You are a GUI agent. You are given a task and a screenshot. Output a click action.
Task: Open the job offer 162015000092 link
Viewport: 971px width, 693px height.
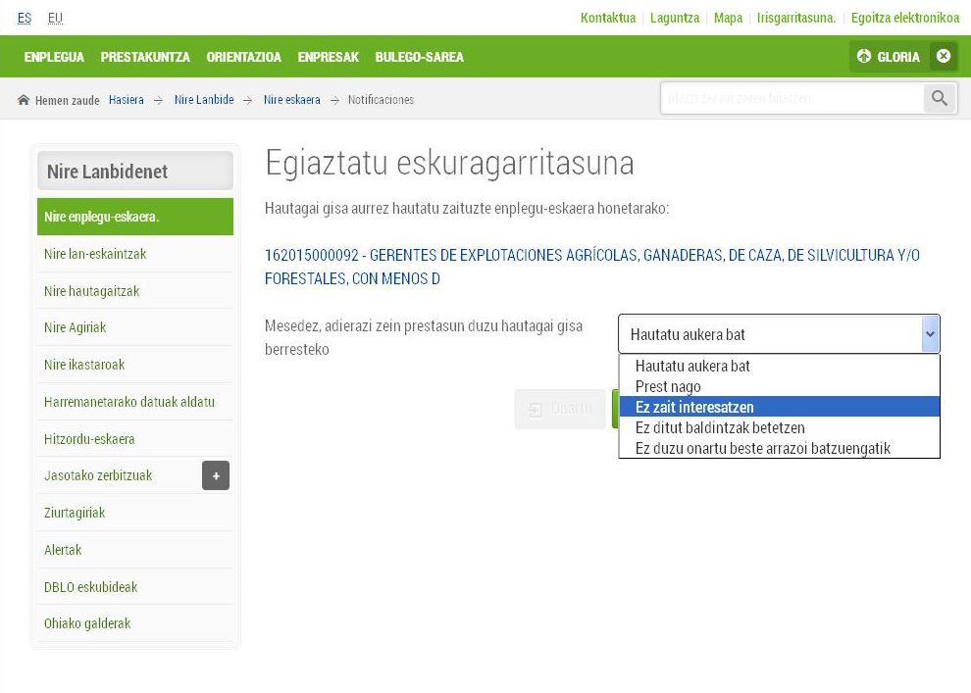pyautogui.click(x=592, y=267)
